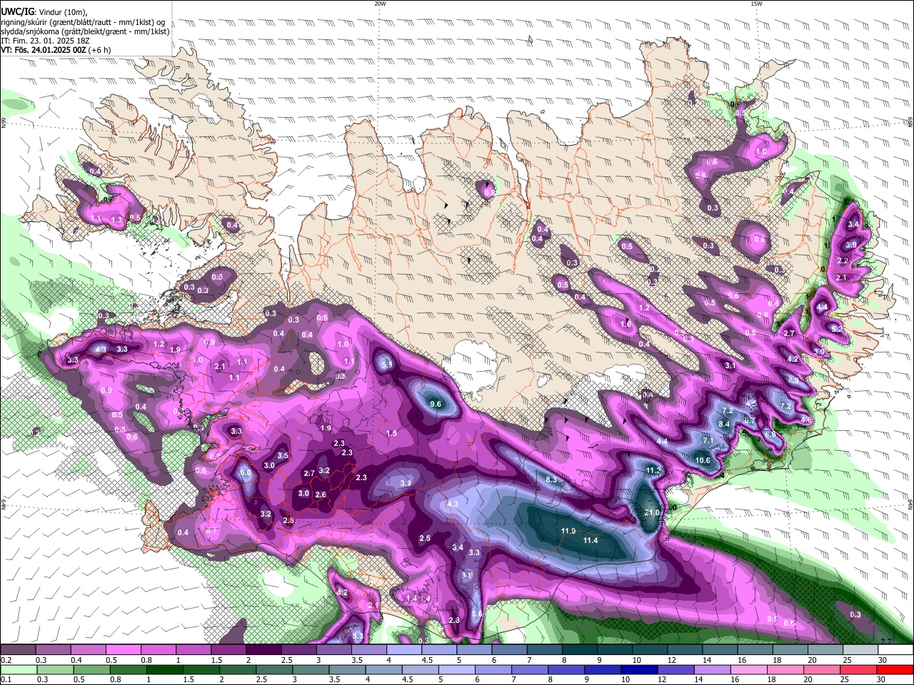Click the 'rigning/skúrir' legend description line

point(83,21)
